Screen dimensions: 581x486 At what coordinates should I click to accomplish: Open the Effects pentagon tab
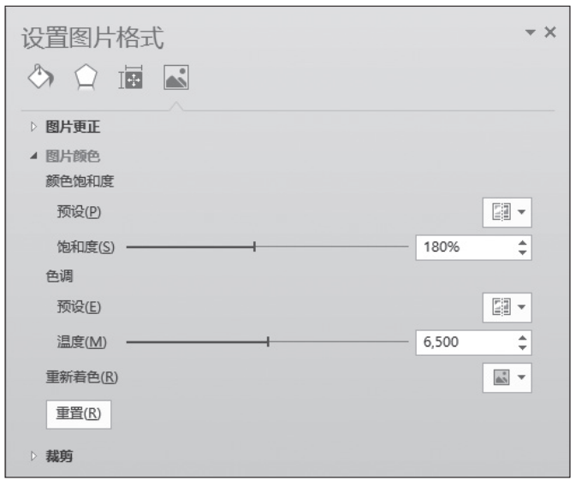click(86, 77)
